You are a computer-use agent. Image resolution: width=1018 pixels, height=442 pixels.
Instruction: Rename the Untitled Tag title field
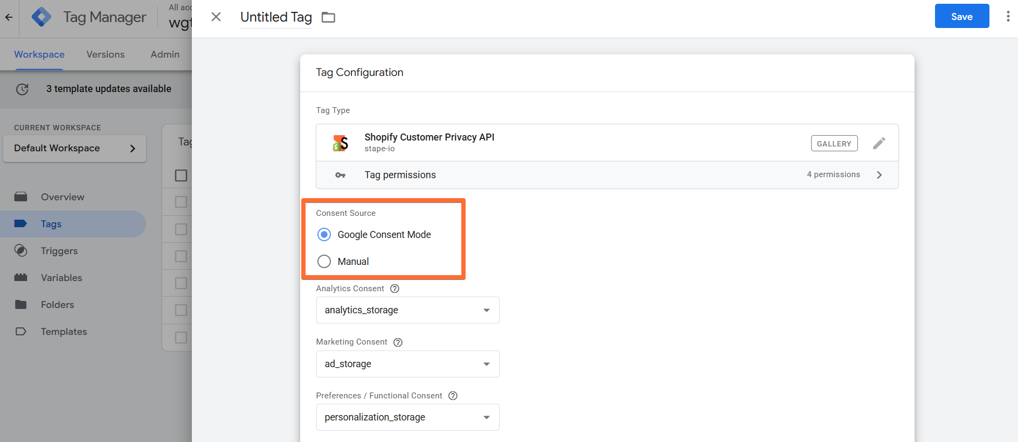point(276,17)
